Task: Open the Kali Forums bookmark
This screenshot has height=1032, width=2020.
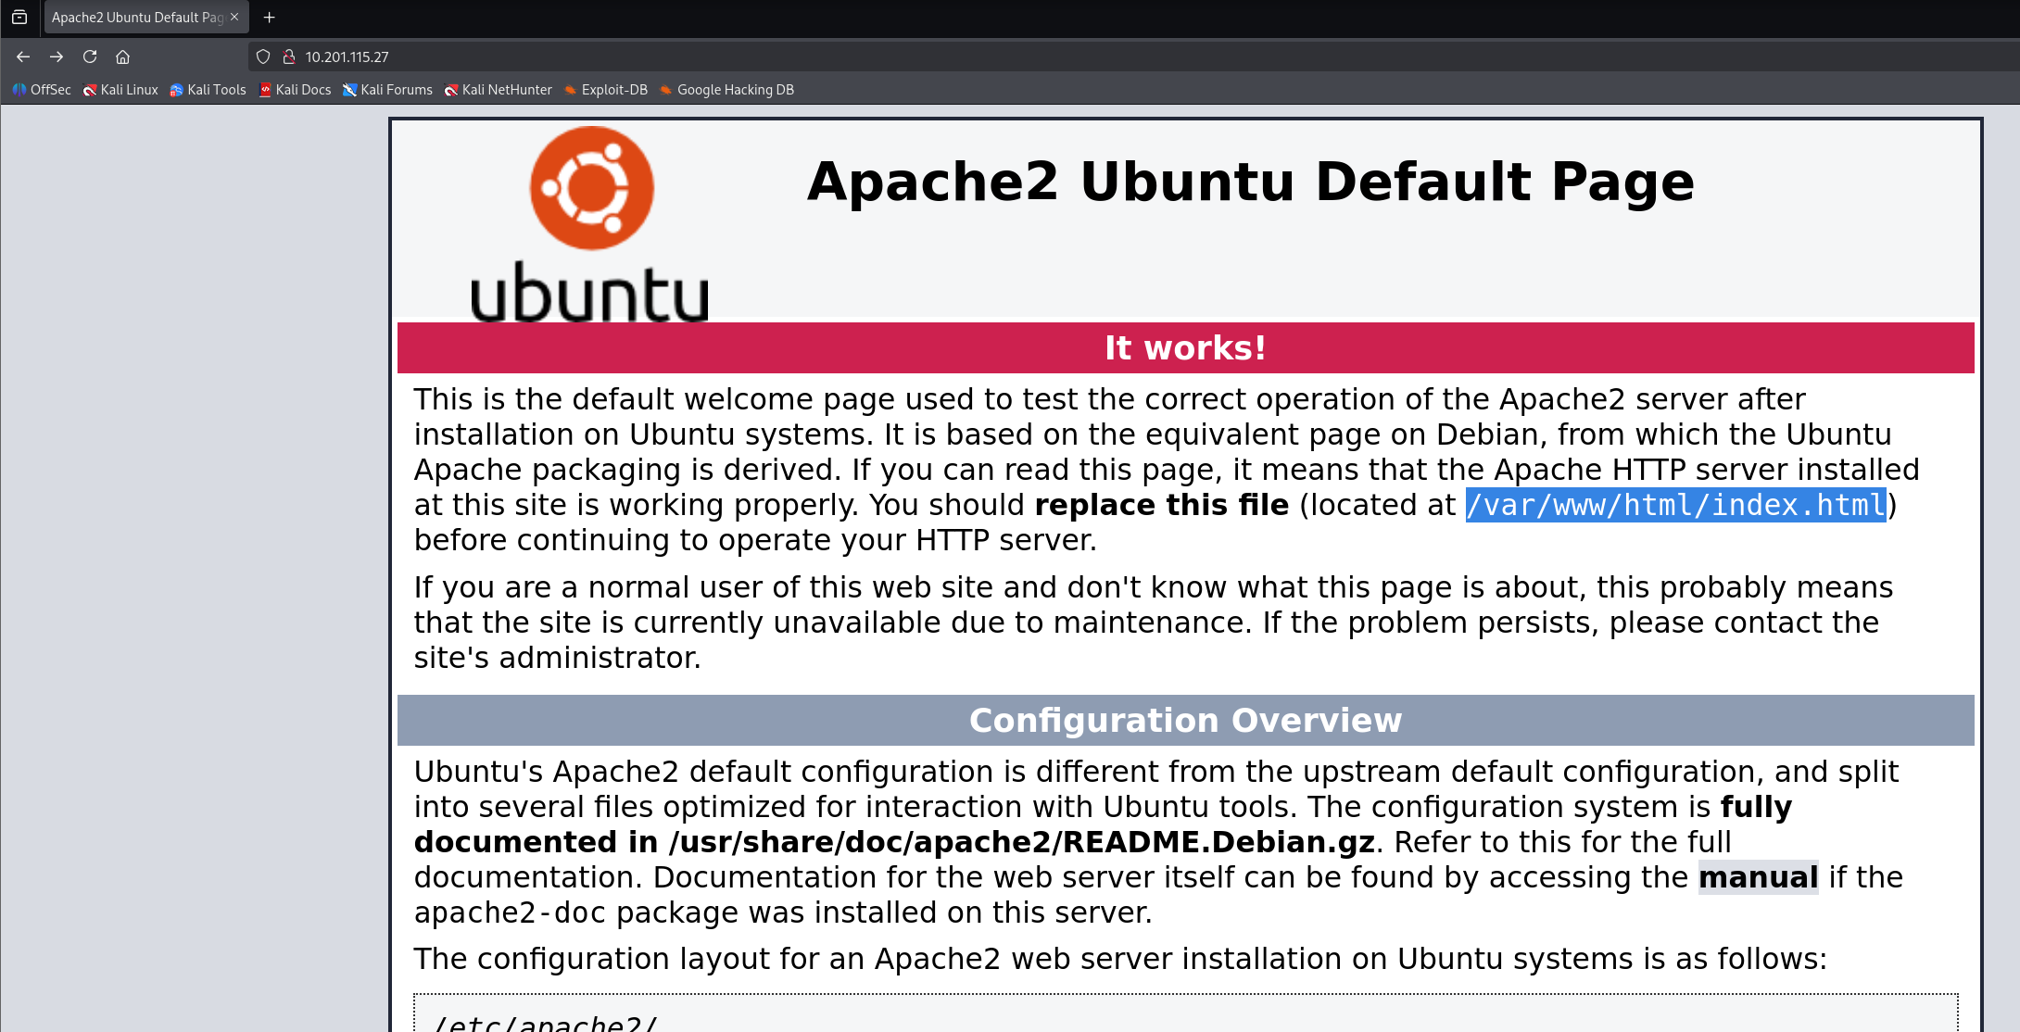Action: click(x=387, y=90)
